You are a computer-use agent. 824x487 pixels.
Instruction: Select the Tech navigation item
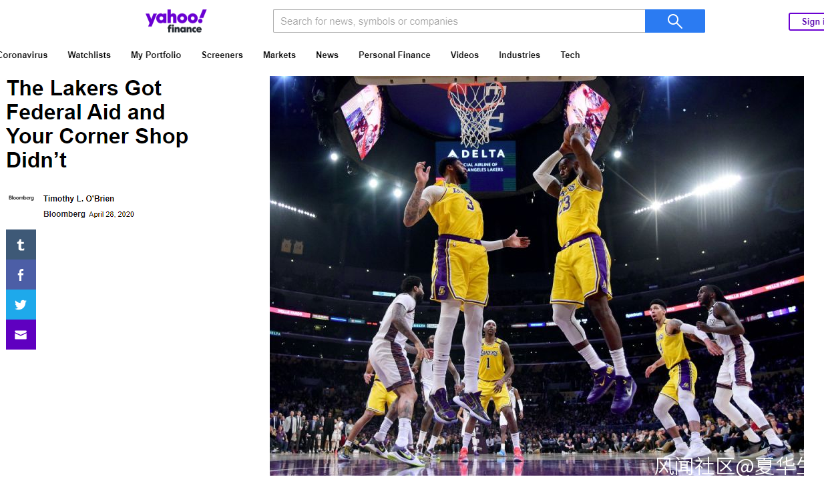[570, 55]
